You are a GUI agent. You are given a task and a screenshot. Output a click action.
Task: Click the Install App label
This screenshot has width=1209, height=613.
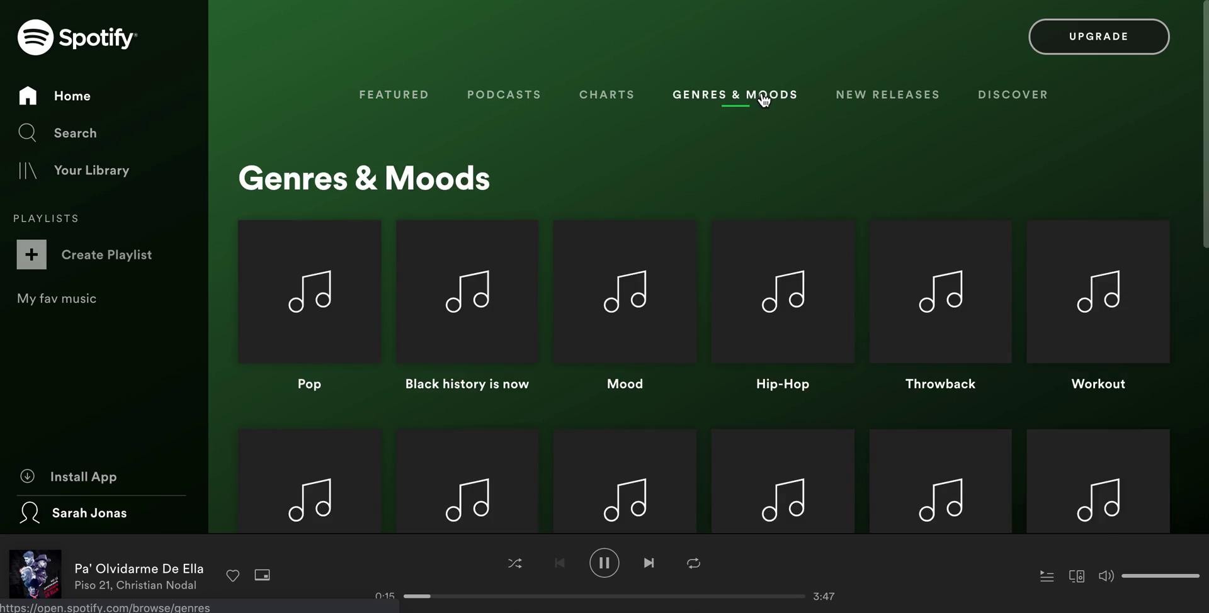83,476
